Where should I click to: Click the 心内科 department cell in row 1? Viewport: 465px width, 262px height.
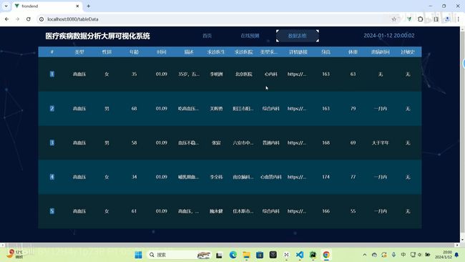tap(270, 74)
